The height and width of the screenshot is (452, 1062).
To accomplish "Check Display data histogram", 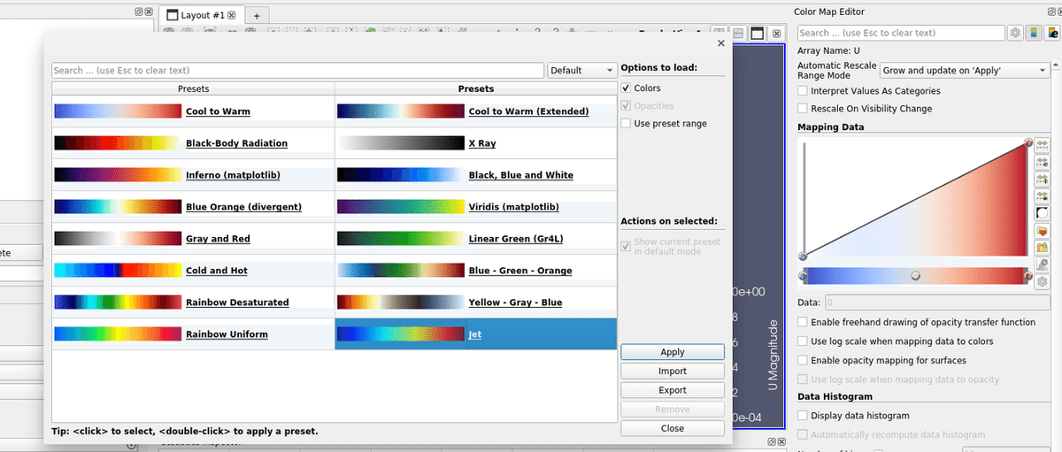I will 803,416.
